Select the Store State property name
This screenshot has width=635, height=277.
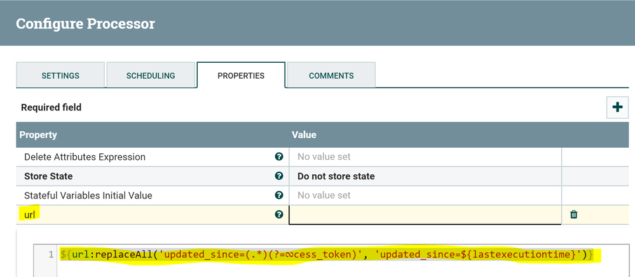click(x=48, y=176)
